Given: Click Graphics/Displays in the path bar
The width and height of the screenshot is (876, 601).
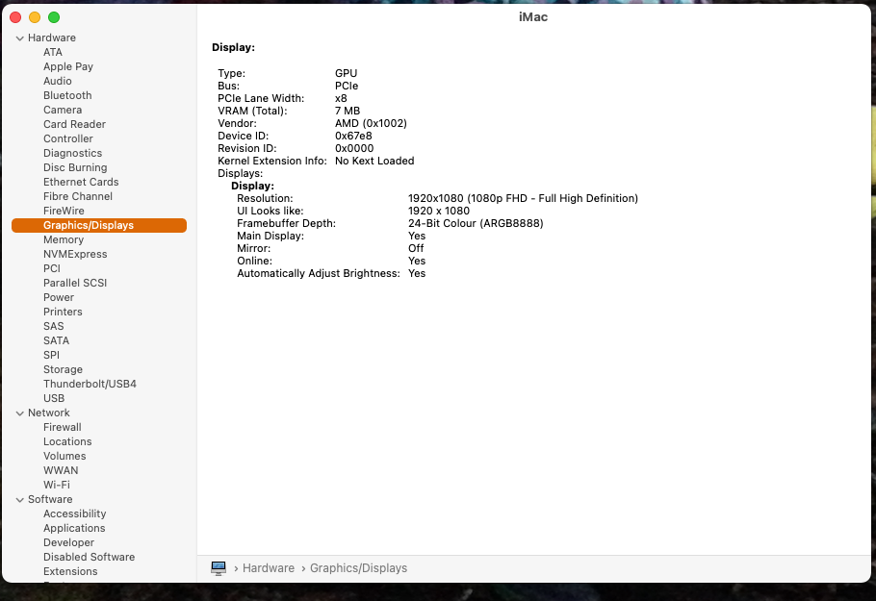Looking at the screenshot, I should (x=358, y=568).
